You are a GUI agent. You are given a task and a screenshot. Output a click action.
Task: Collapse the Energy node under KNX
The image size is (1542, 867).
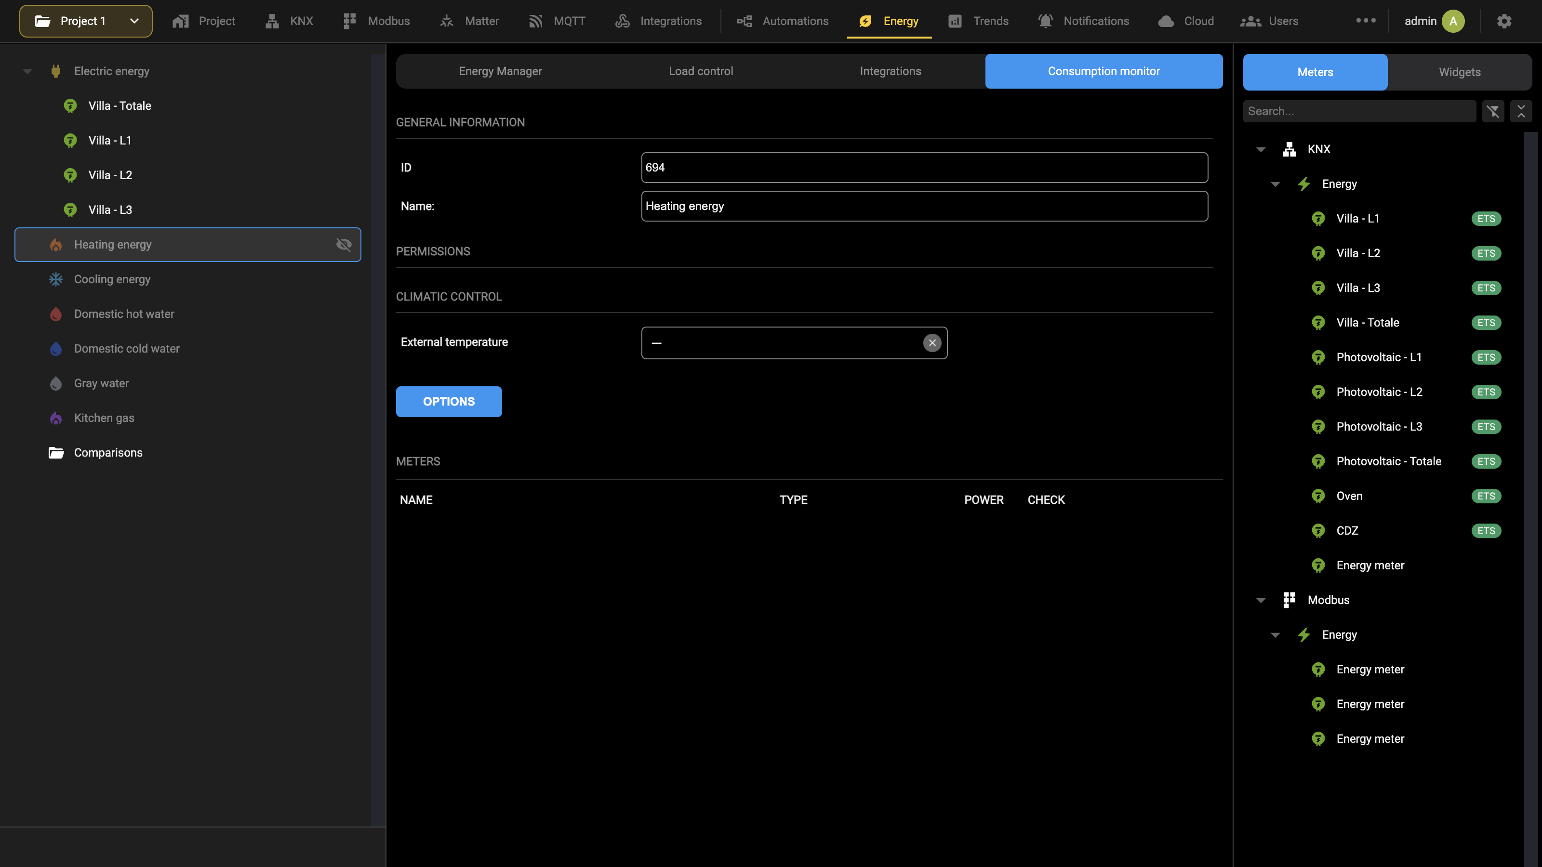[1275, 184]
